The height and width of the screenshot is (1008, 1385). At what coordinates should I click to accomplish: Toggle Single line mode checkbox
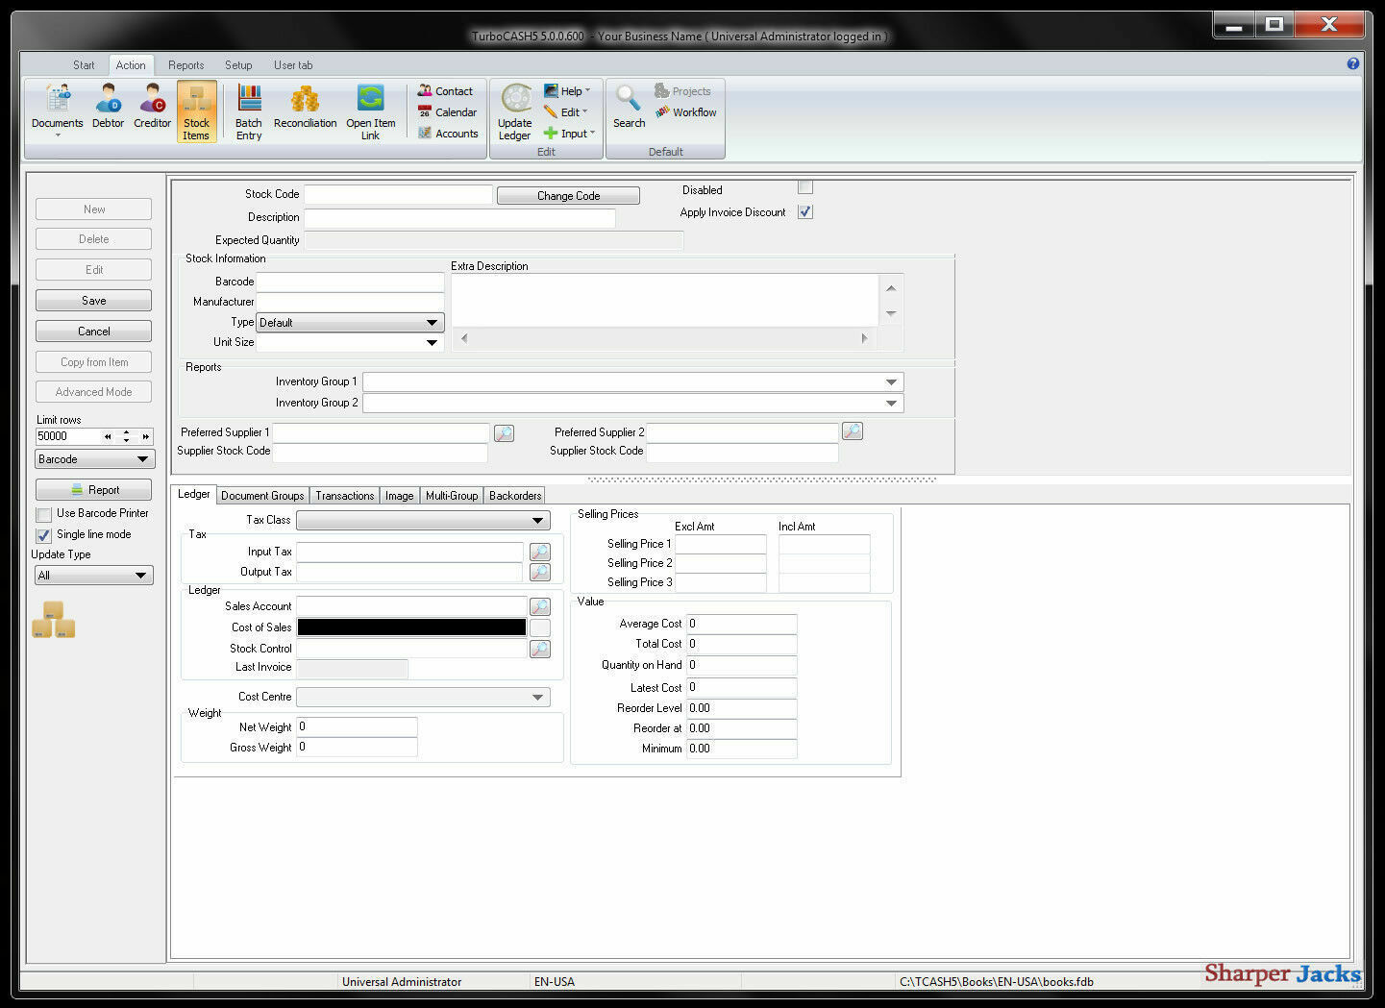(43, 535)
